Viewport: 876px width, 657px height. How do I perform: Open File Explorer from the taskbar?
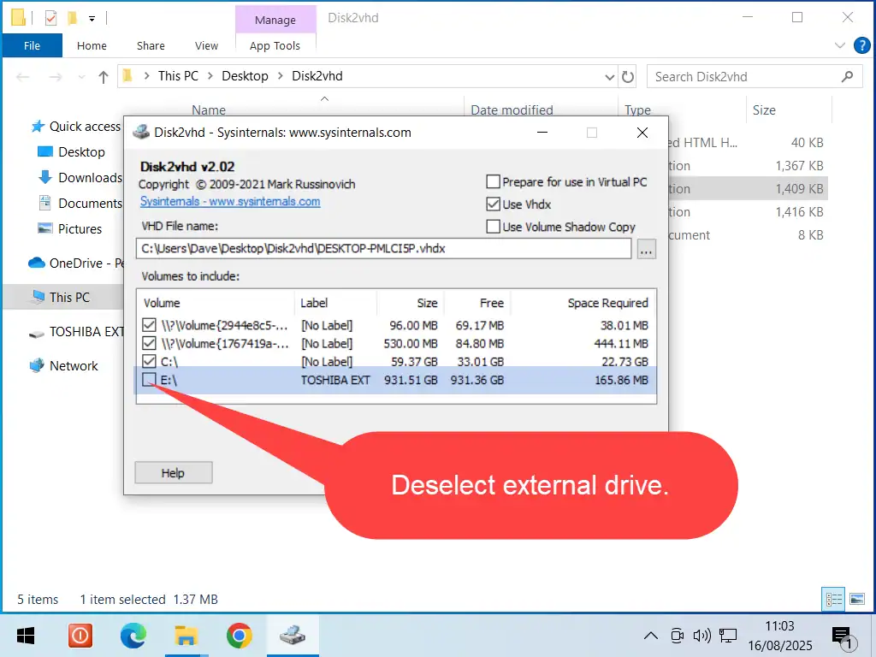(x=186, y=636)
